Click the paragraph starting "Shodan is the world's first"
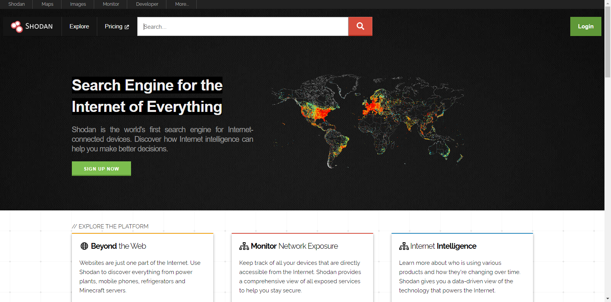 163,139
